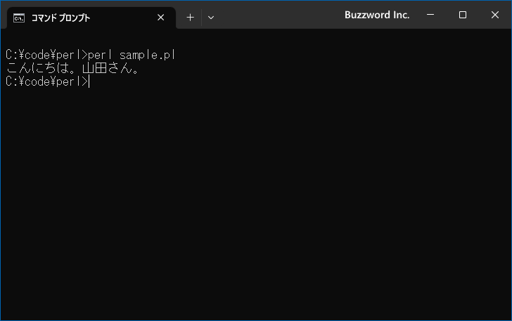
Task: Click the こんにちは greeting word
Action: point(37,68)
